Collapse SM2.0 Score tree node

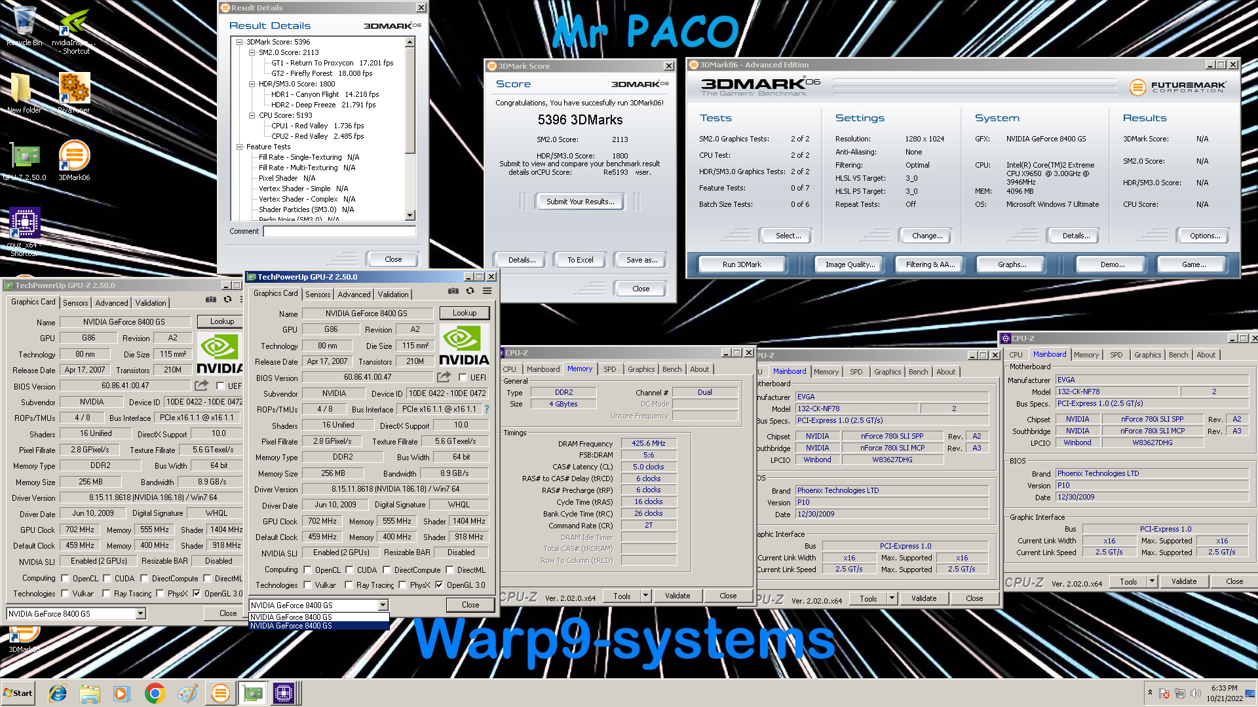252,52
